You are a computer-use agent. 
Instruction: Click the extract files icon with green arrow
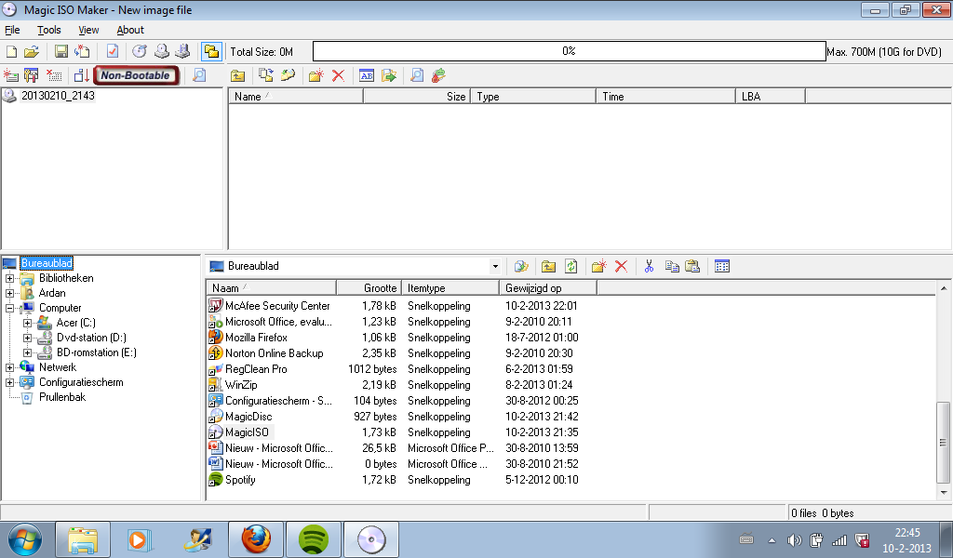388,75
